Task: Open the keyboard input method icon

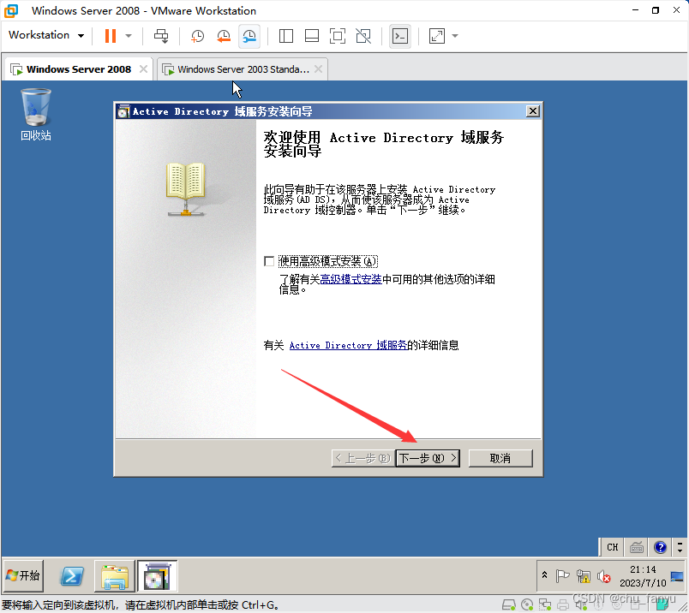Action: [636, 547]
